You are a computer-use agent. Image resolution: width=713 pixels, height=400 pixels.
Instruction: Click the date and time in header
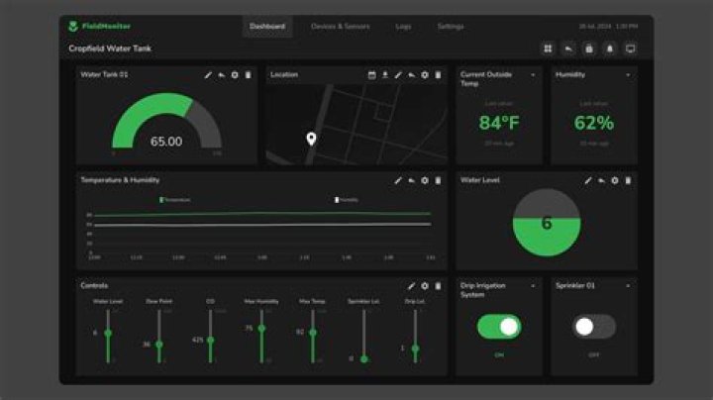[x=608, y=27]
